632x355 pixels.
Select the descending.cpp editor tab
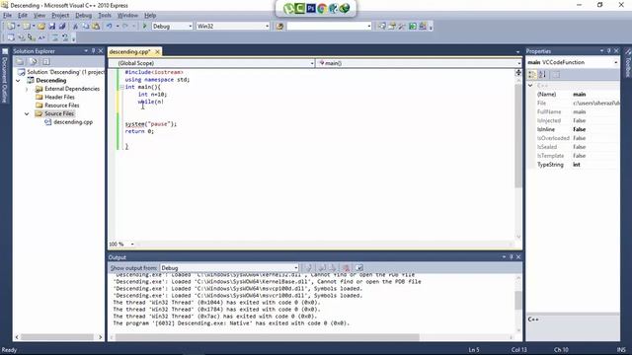point(129,52)
